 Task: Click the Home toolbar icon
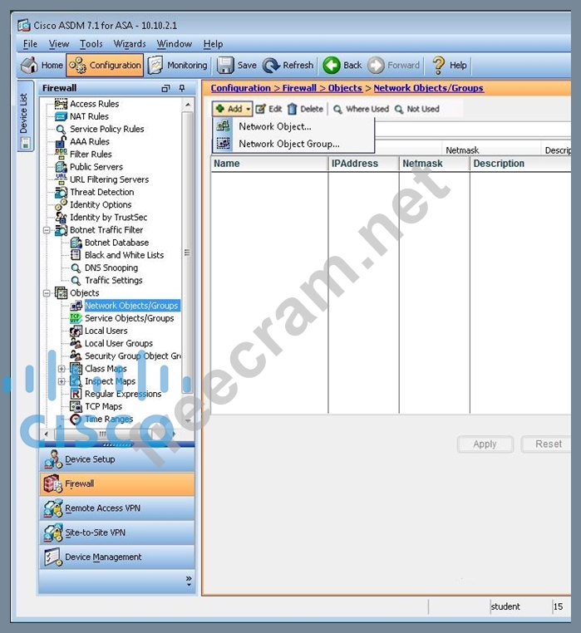(30, 66)
